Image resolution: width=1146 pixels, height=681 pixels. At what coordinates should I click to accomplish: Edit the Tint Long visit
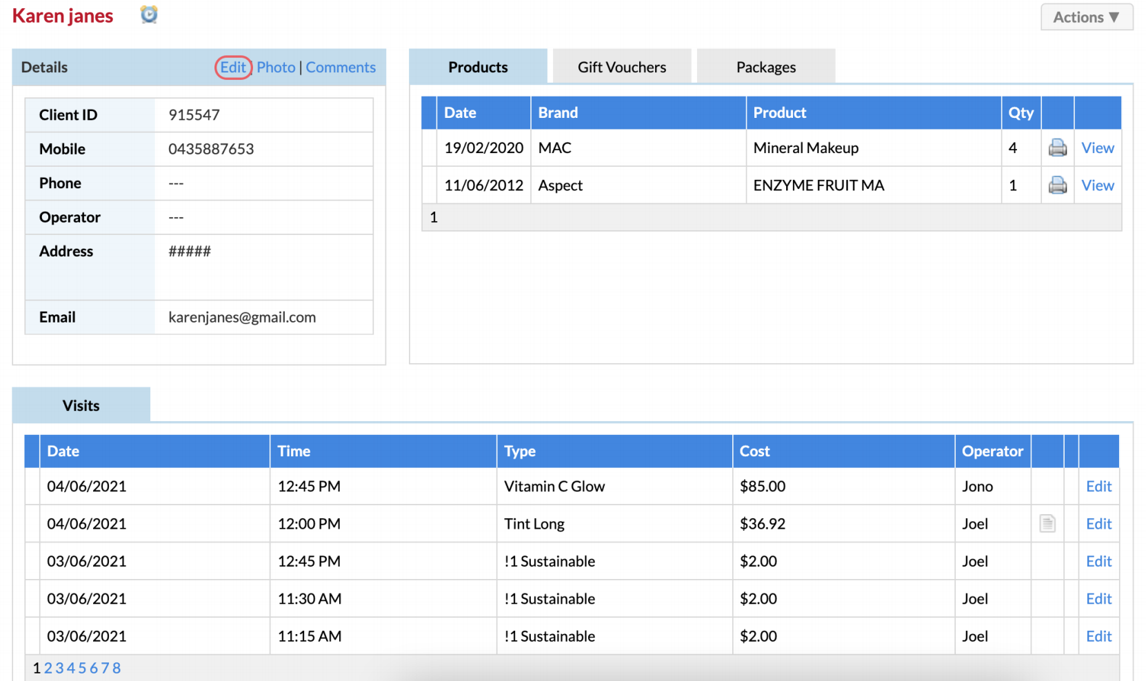(1098, 523)
